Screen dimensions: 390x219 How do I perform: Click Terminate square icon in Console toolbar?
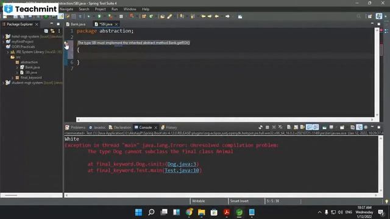(x=267, y=127)
